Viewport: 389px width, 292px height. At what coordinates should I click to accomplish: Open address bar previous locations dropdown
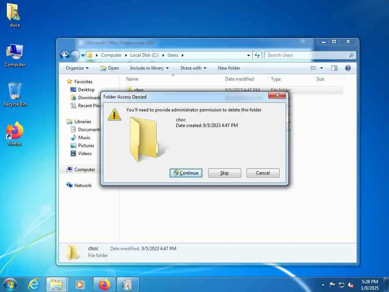tap(248, 56)
